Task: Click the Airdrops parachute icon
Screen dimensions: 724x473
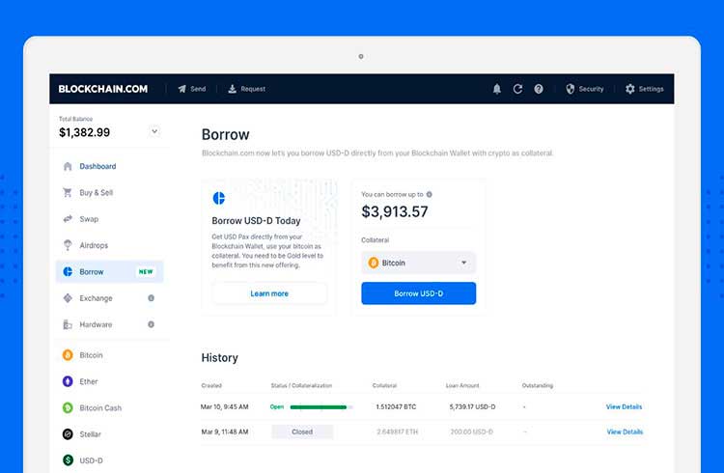Action: coord(68,245)
